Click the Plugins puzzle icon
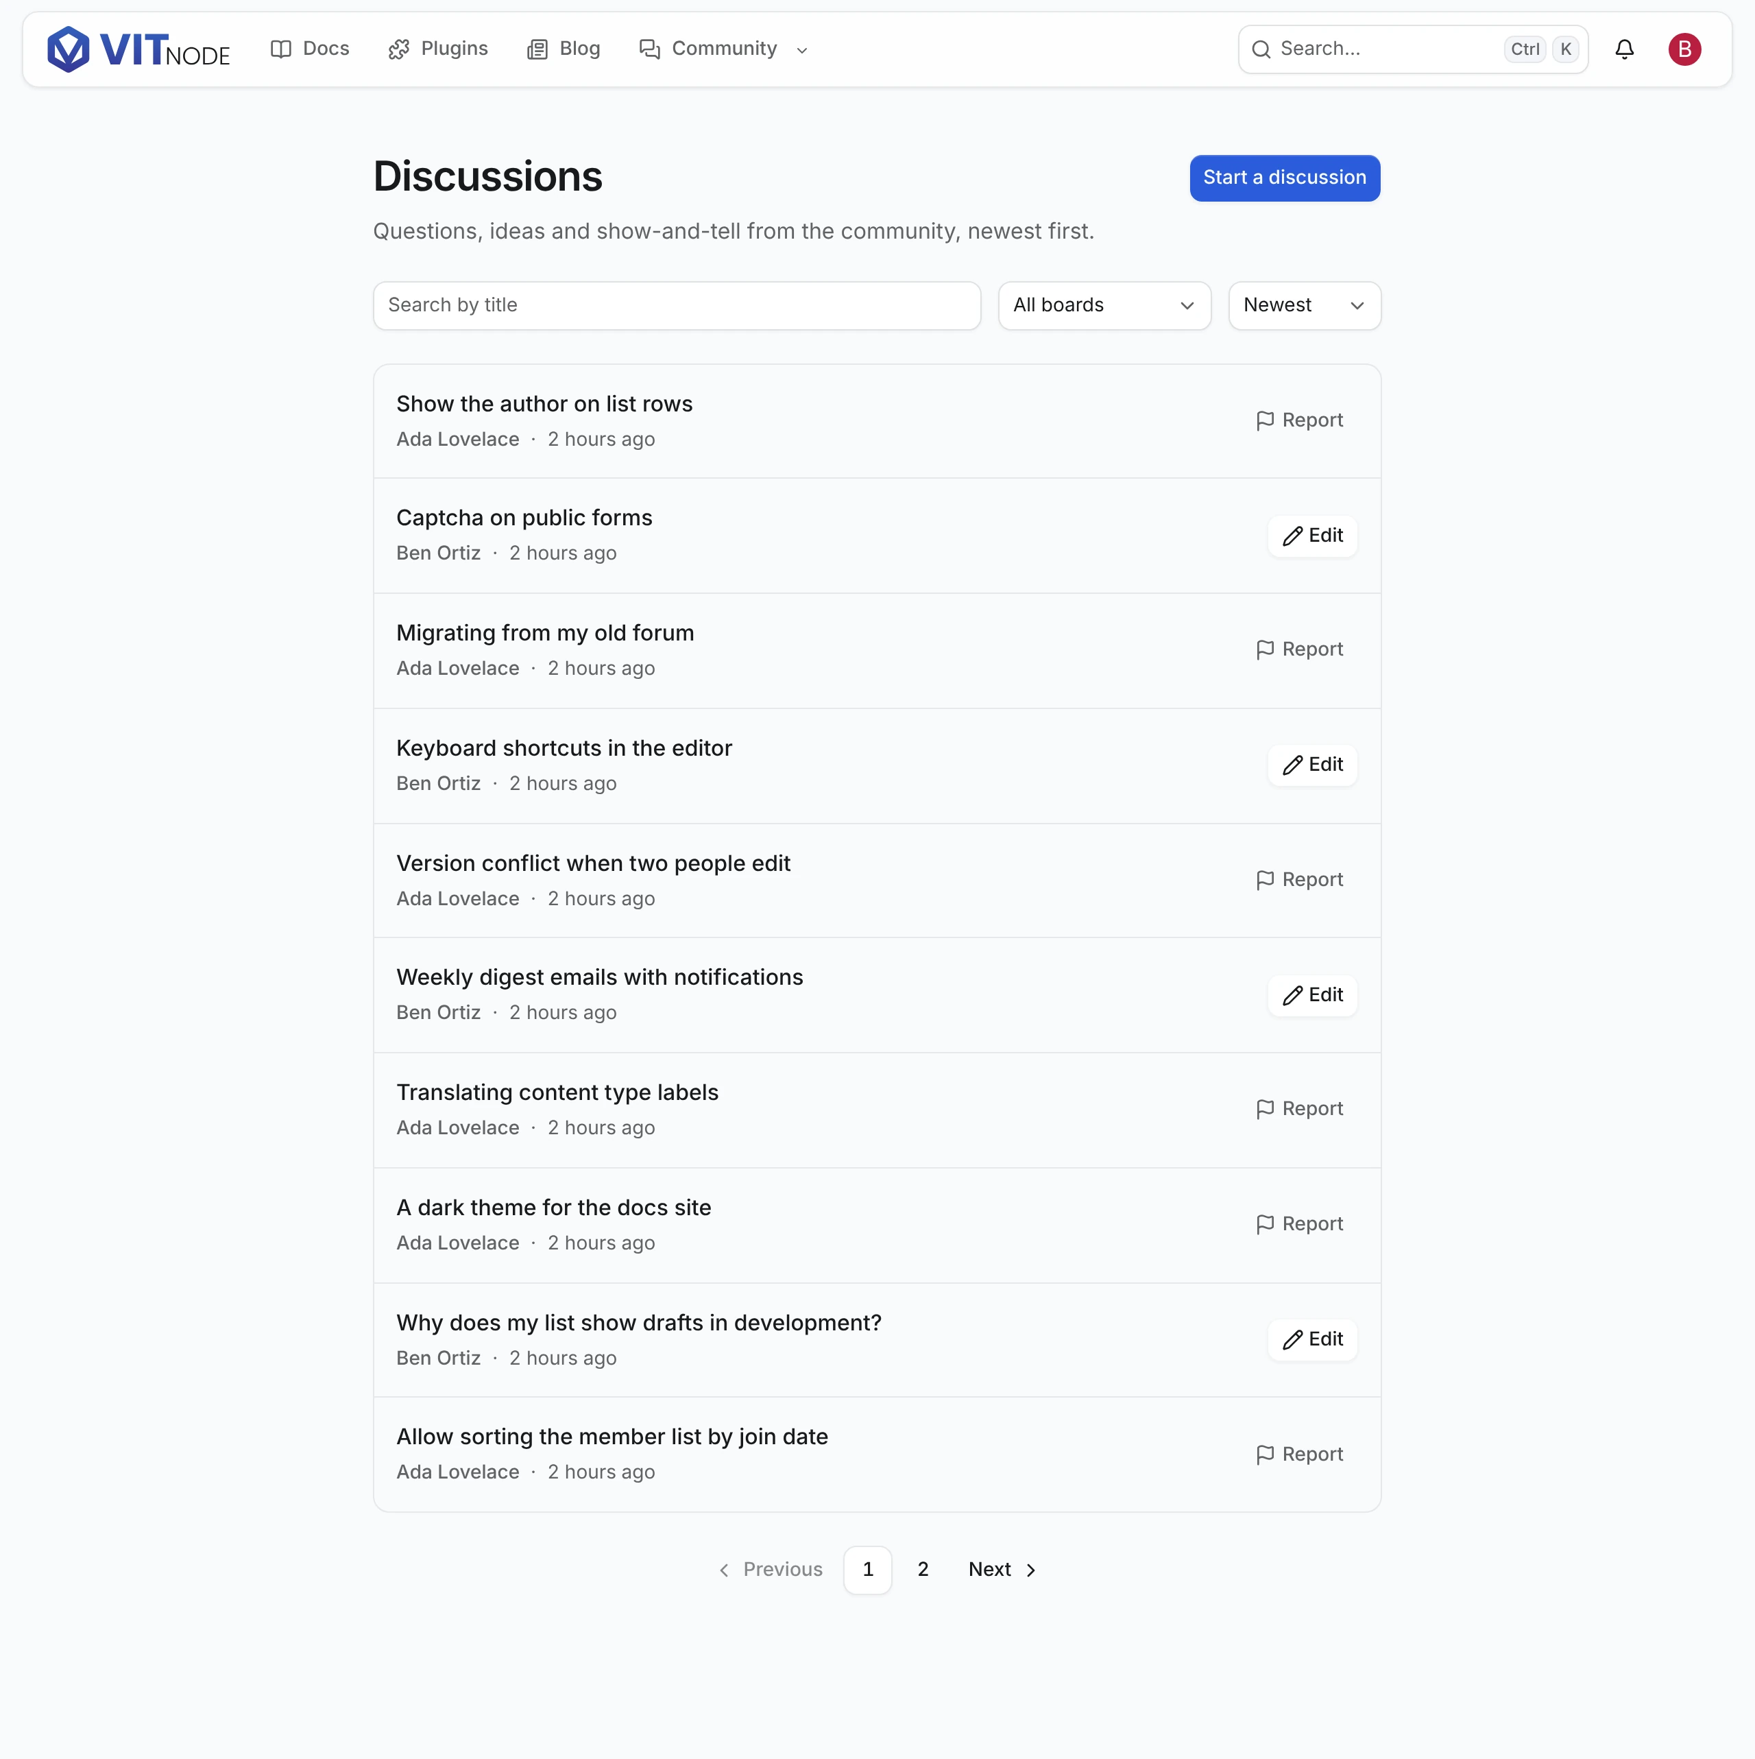This screenshot has height=1759, width=1755. [399, 49]
